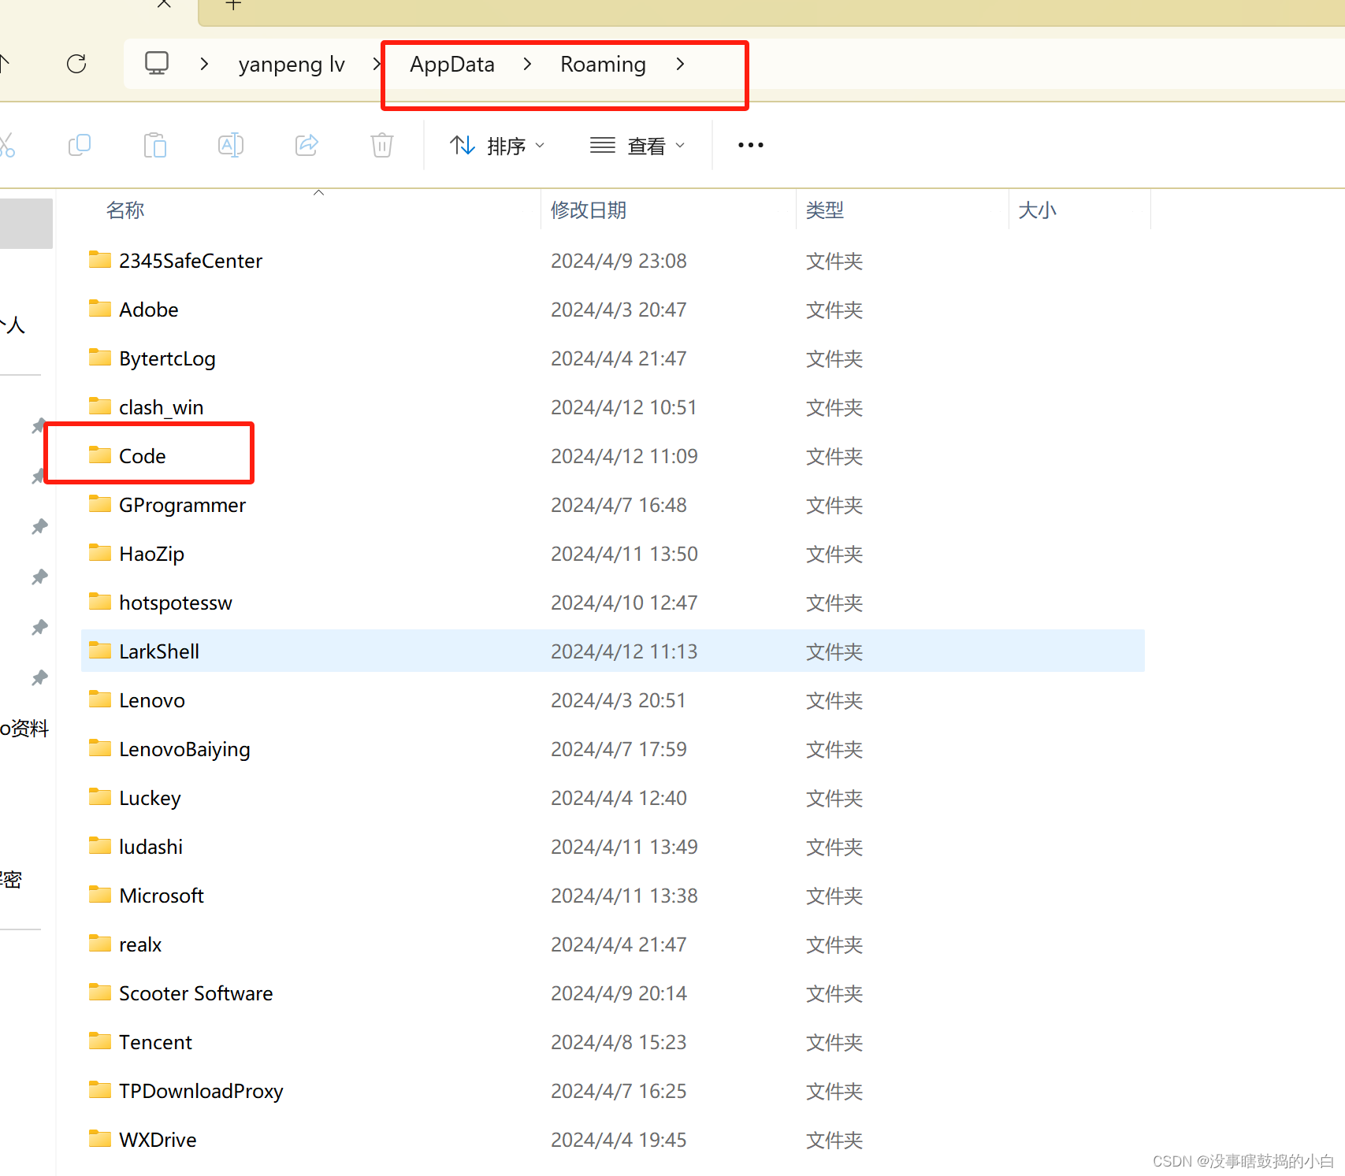The width and height of the screenshot is (1345, 1176).
Task: Click the Copy icon in the toolbar
Action: click(79, 145)
